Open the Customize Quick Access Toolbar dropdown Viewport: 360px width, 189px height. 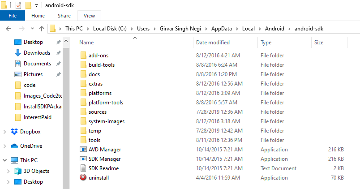pos(36,6)
